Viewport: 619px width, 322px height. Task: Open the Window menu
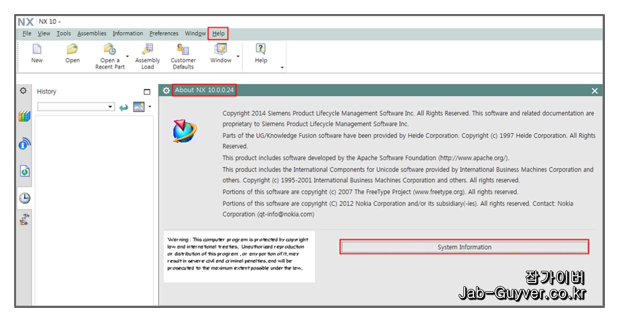click(x=195, y=33)
